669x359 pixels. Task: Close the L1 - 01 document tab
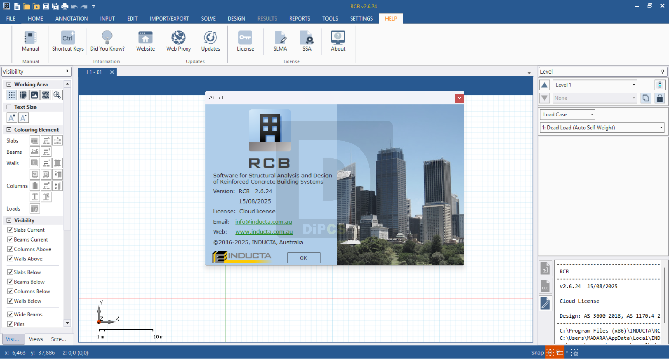pyautogui.click(x=112, y=72)
